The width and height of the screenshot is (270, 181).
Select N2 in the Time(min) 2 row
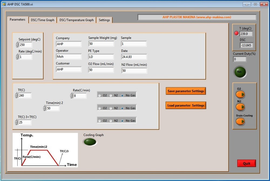(111, 108)
